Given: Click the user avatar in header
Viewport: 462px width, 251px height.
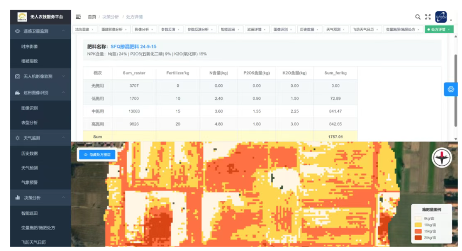Looking at the screenshot, I should pos(441,17).
